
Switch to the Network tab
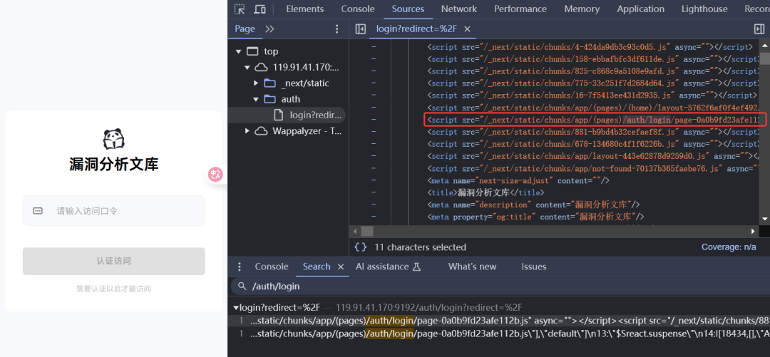click(458, 9)
